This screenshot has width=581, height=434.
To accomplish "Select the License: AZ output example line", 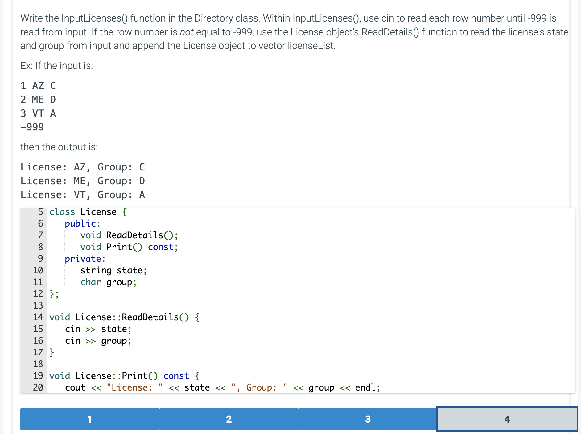I will (x=83, y=167).
